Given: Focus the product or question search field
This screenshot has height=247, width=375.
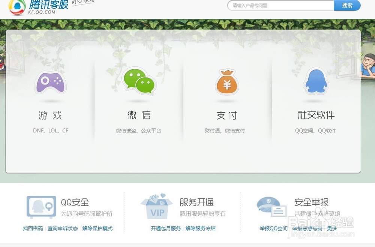Looking at the screenshot, I should coord(280,6).
